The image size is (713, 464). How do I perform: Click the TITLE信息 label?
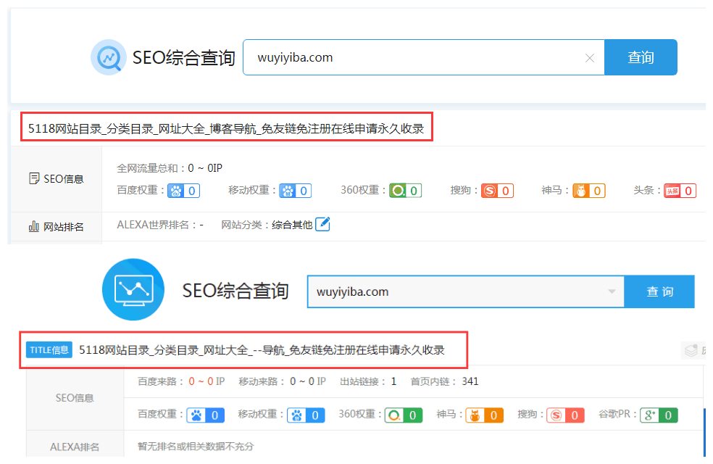pyautogui.click(x=49, y=350)
